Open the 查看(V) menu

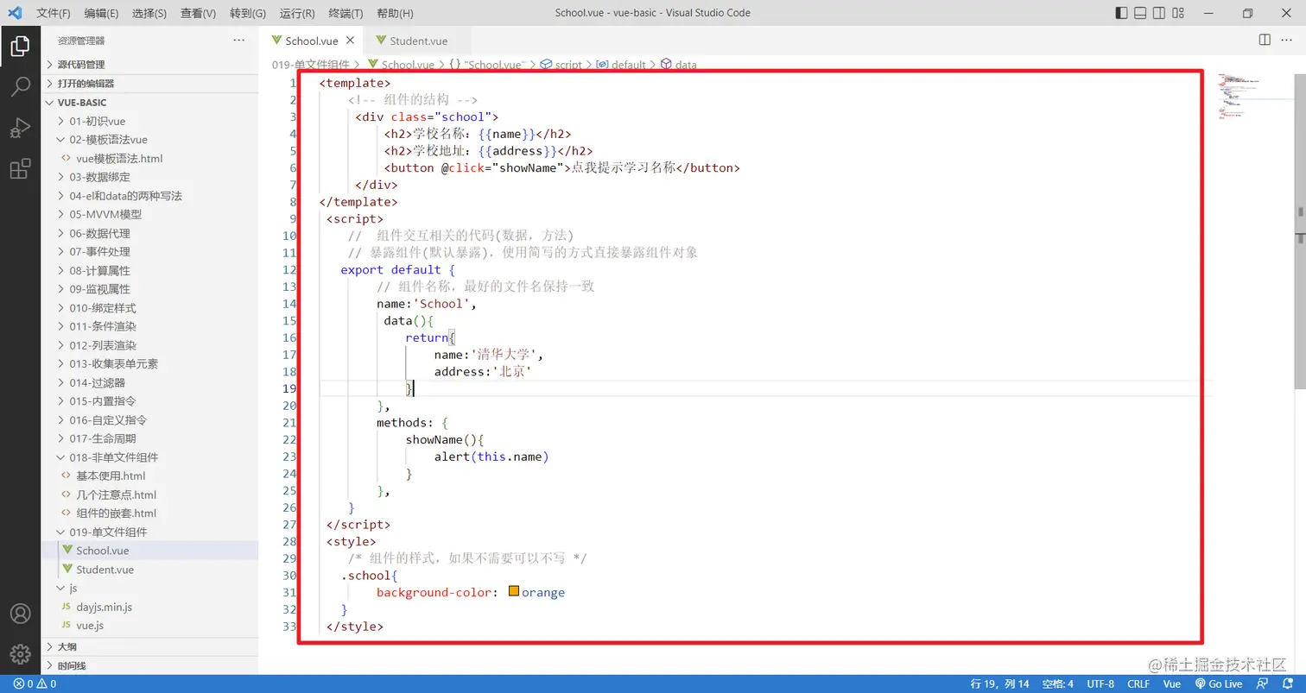click(199, 13)
